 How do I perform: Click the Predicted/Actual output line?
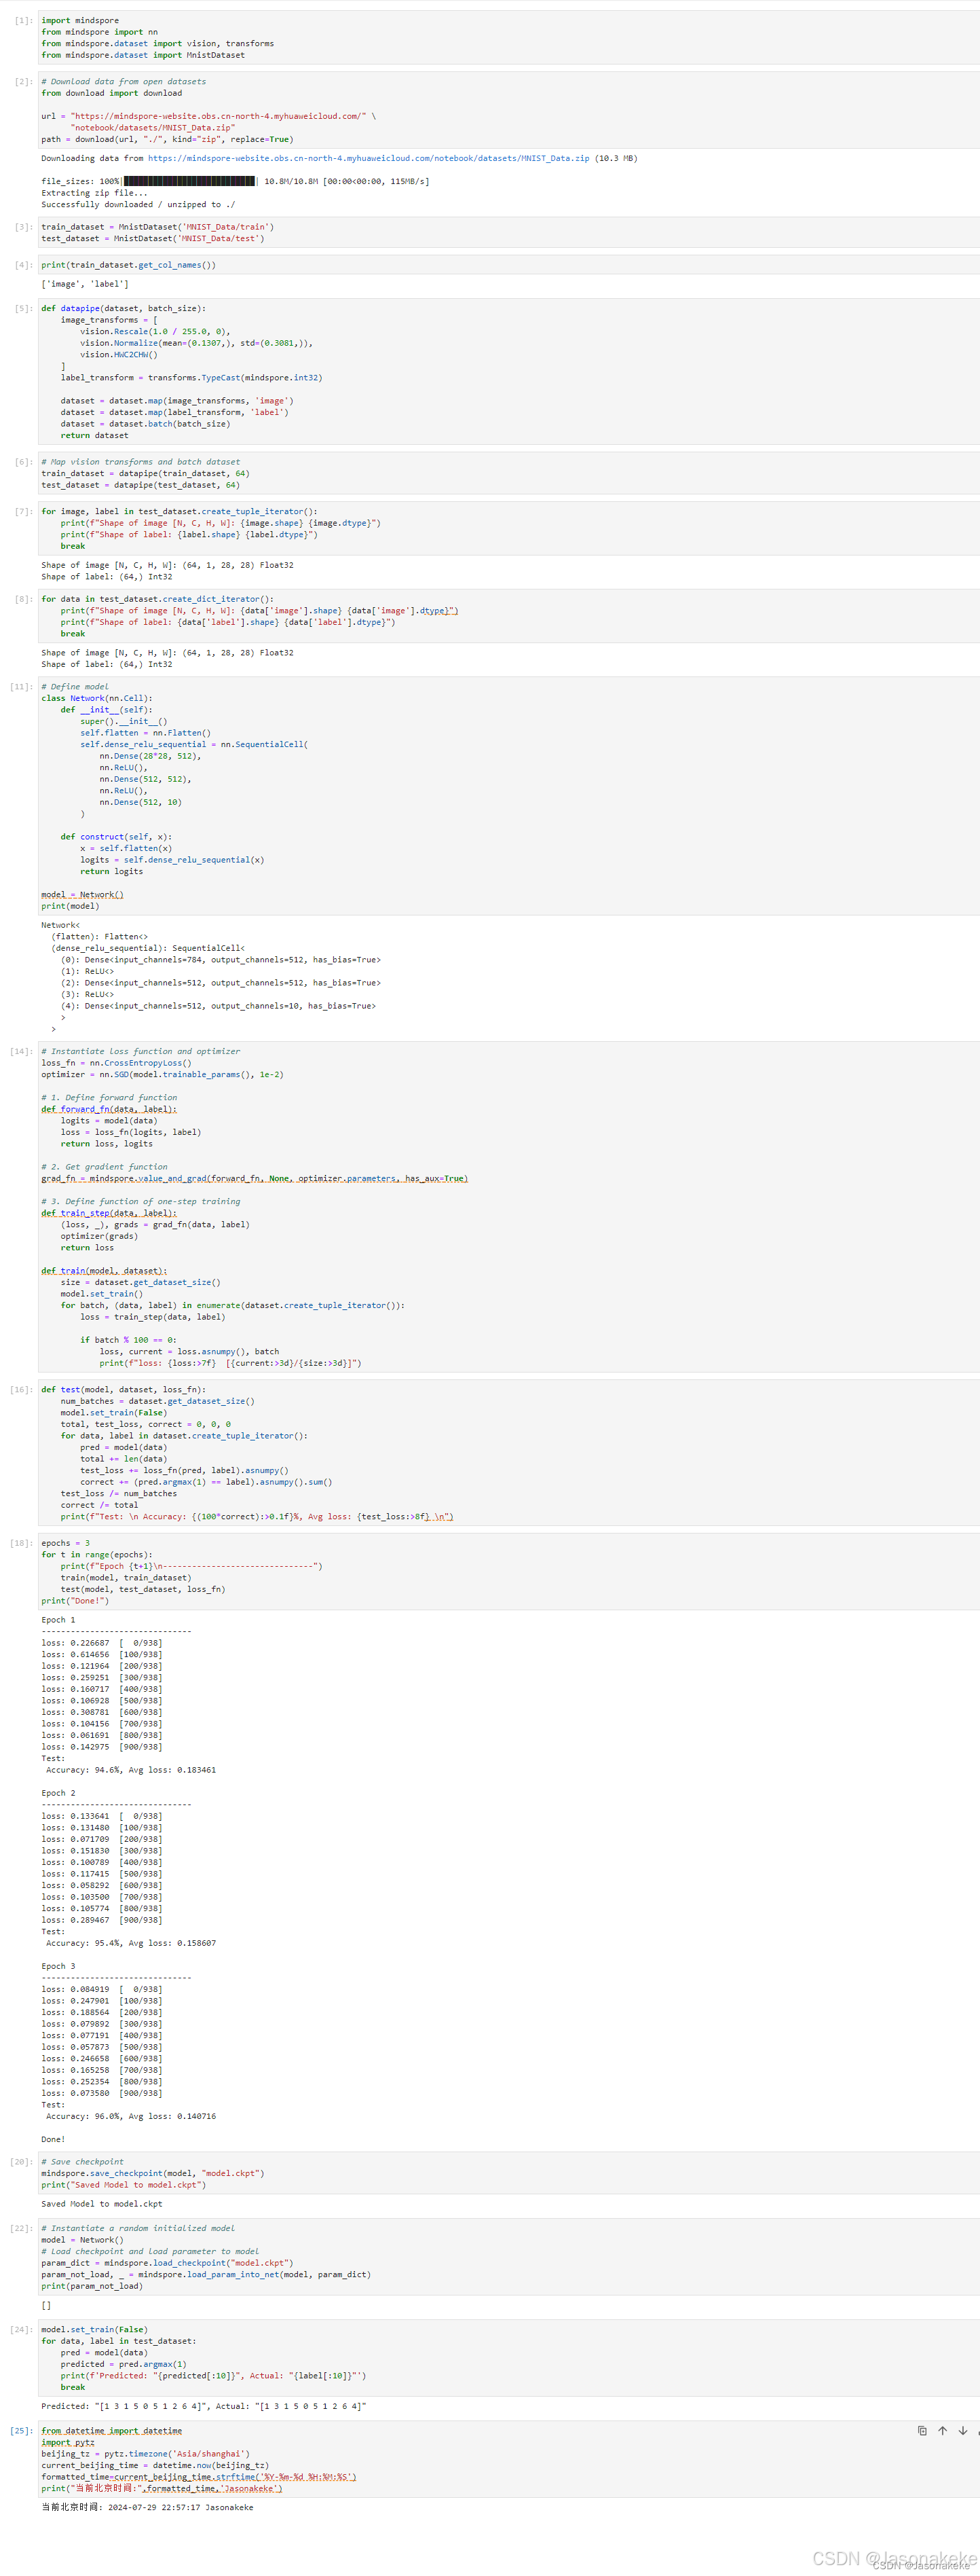204,2406
